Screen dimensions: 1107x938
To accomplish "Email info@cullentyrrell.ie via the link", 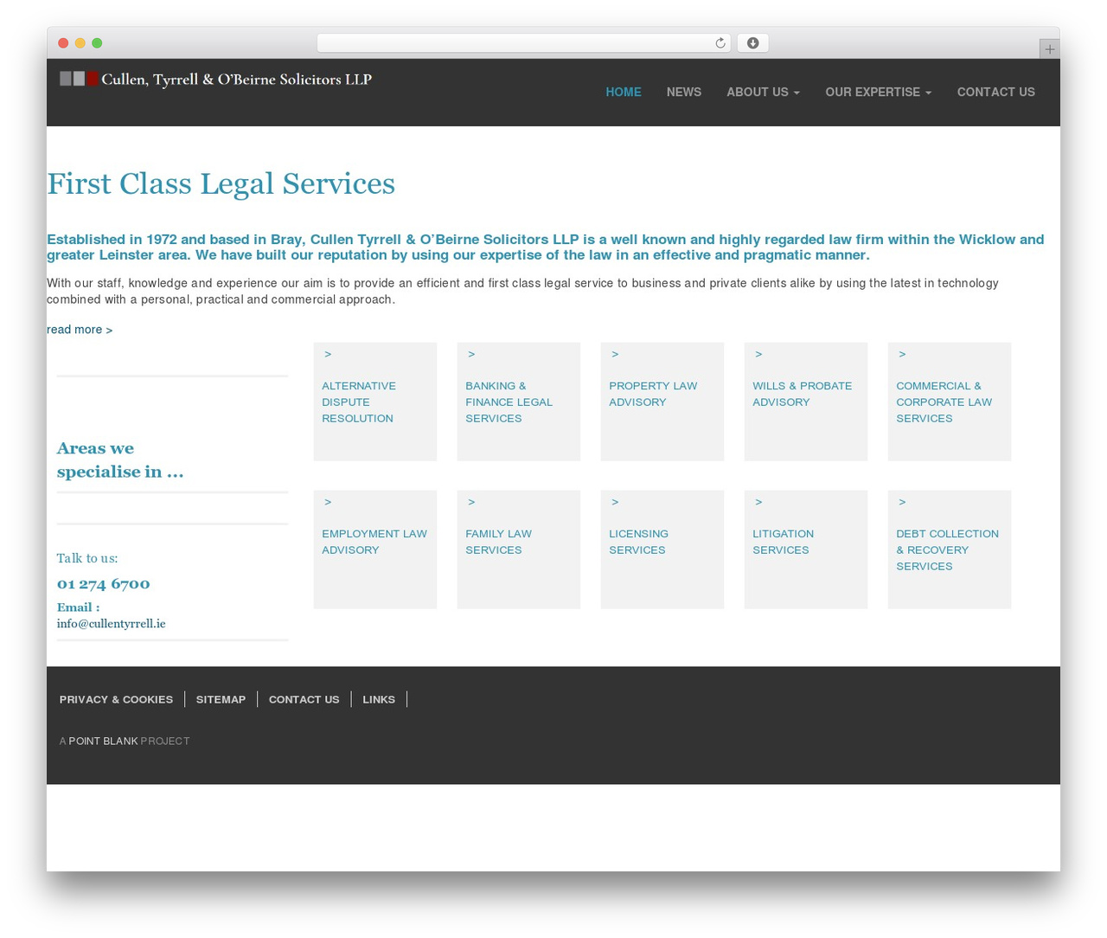I will click(111, 624).
